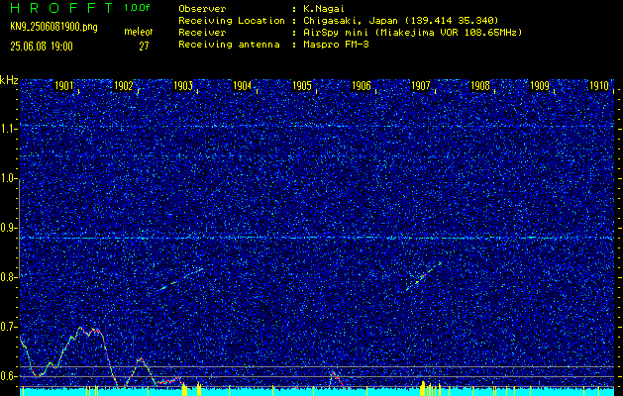
Task: Select the filename KN9_2506081900.png
Action: 53,28
